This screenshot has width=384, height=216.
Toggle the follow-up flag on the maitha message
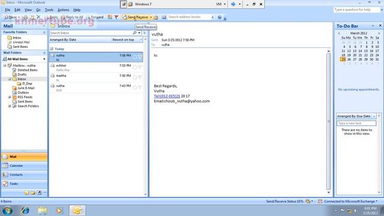pyautogui.click(x=140, y=77)
